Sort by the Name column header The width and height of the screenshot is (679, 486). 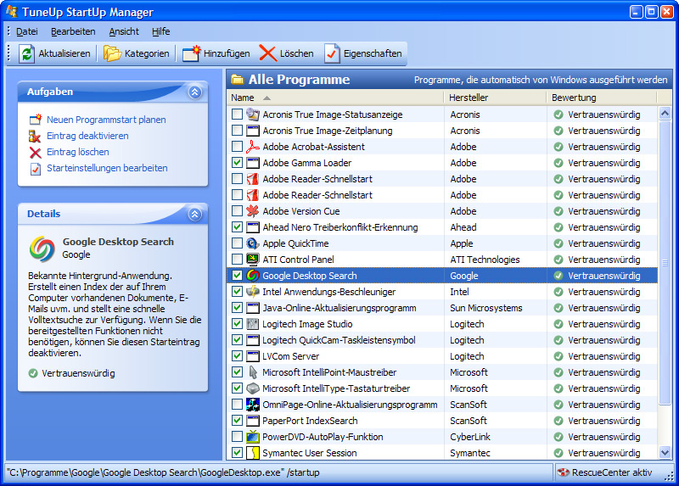point(334,98)
